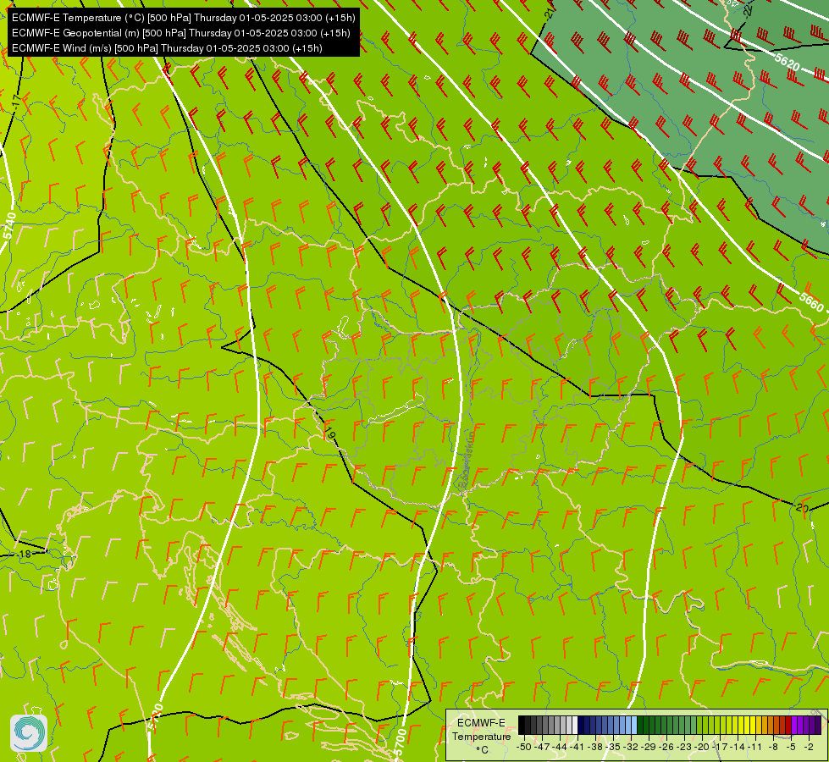Click the dark purple swatch at legend's right end
Viewport: 829px width, 762px height.
click(x=819, y=725)
